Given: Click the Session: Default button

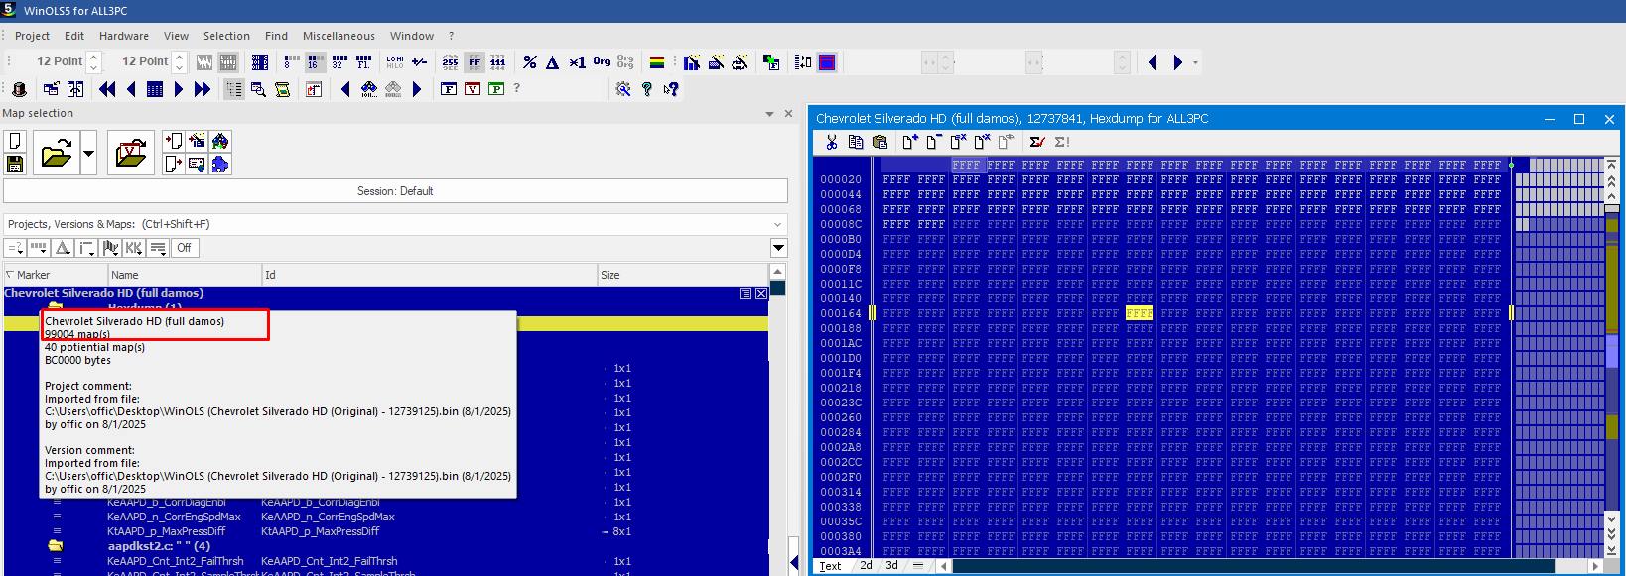Looking at the screenshot, I should [x=395, y=191].
